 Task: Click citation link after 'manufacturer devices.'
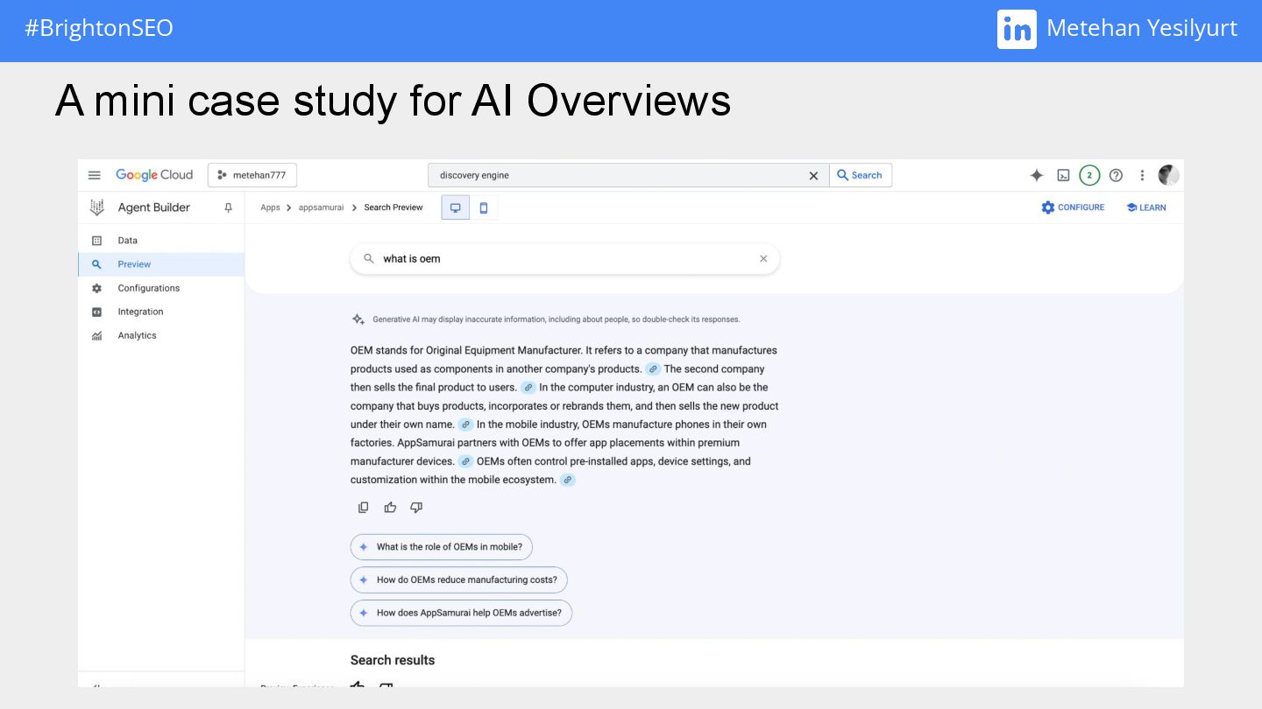466,461
